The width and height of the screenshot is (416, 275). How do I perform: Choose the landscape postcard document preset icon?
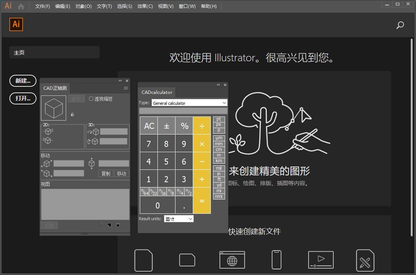(187, 260)
